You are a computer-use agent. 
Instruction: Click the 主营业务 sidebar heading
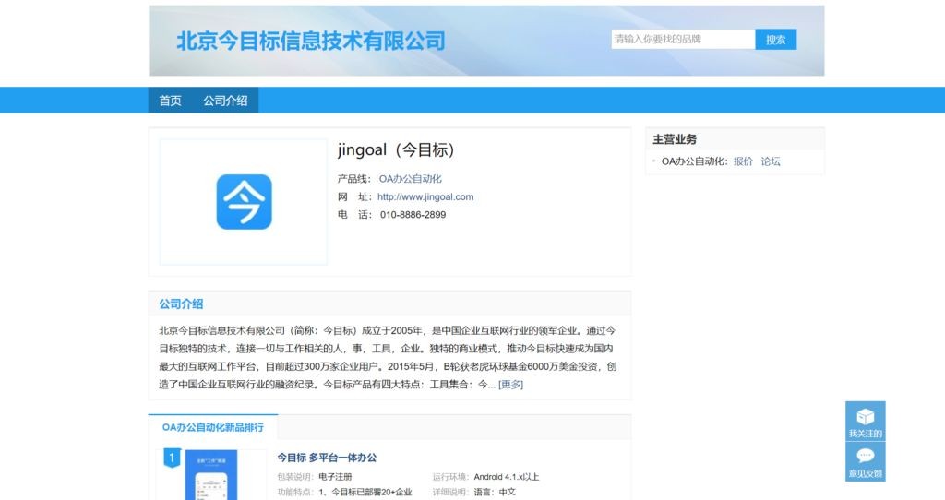(675, 139)
